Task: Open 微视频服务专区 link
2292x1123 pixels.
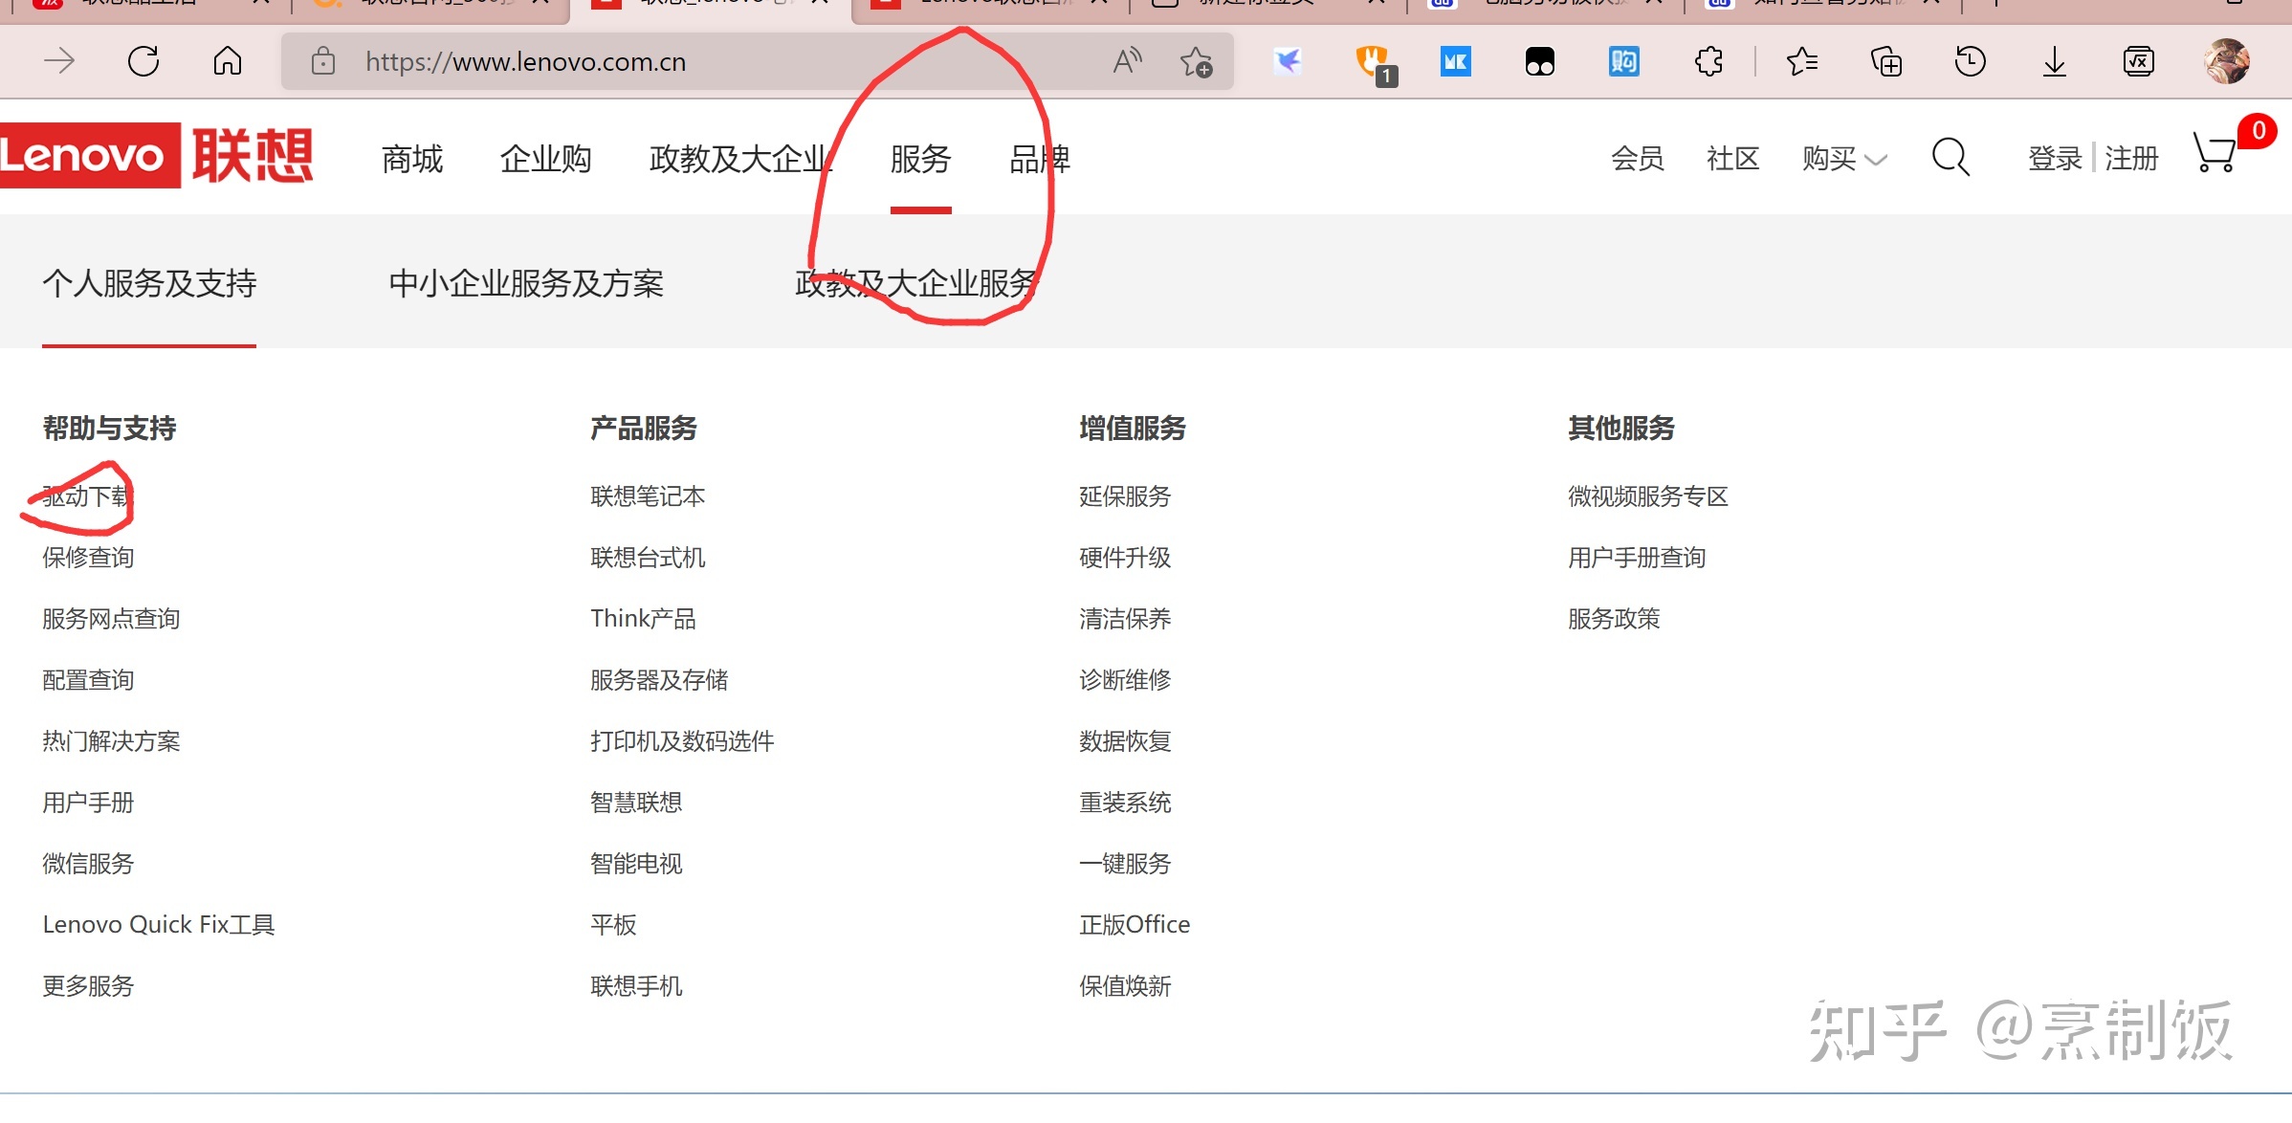Action: click(1648, 496)
